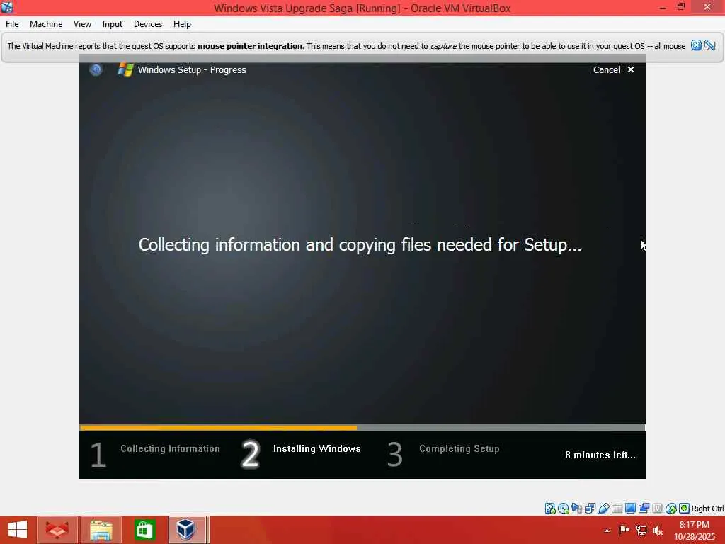
Task: Open the Windows Start button
Action: (18, 530)
